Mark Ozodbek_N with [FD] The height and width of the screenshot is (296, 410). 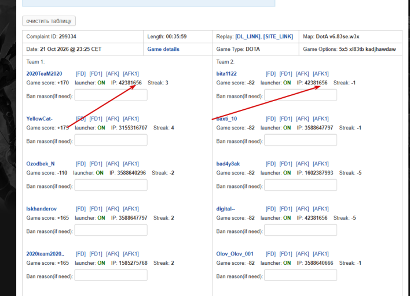coord(80,164)
